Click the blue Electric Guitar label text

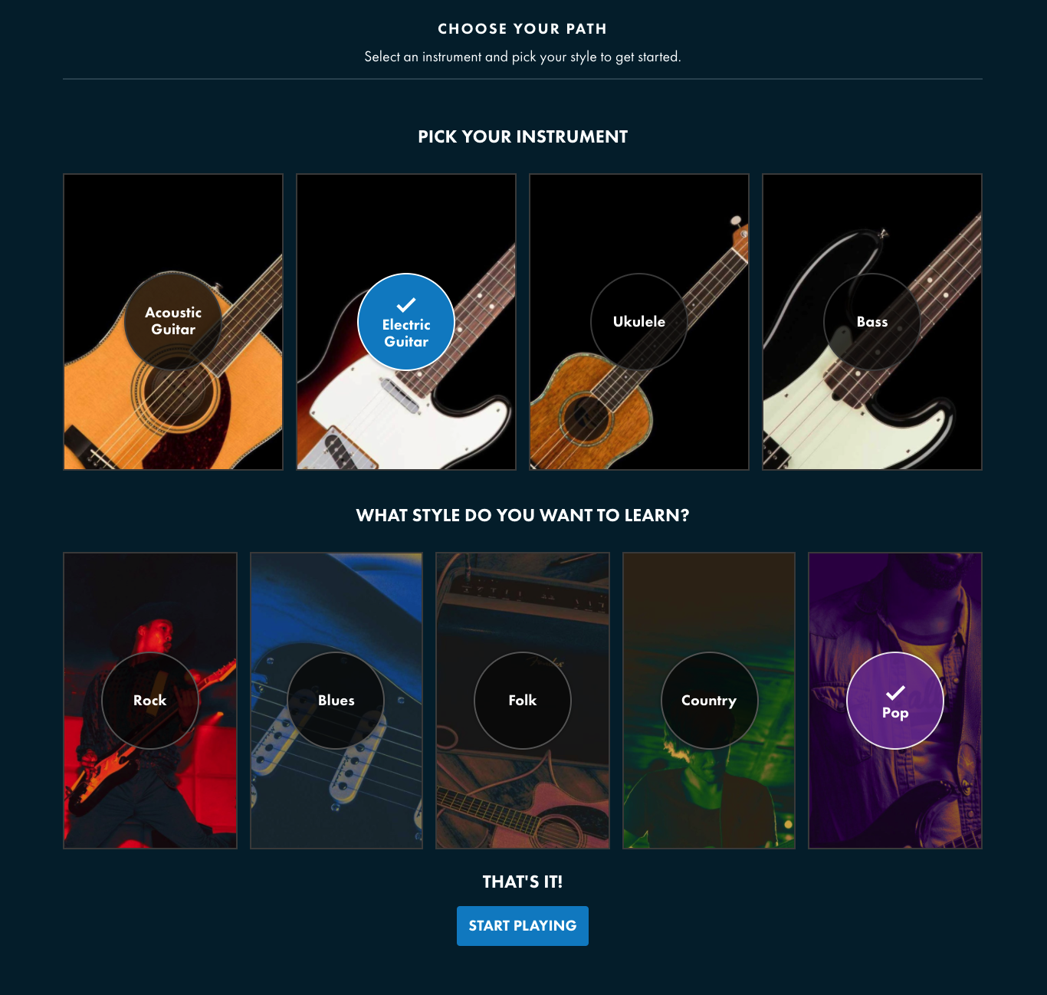406,333
